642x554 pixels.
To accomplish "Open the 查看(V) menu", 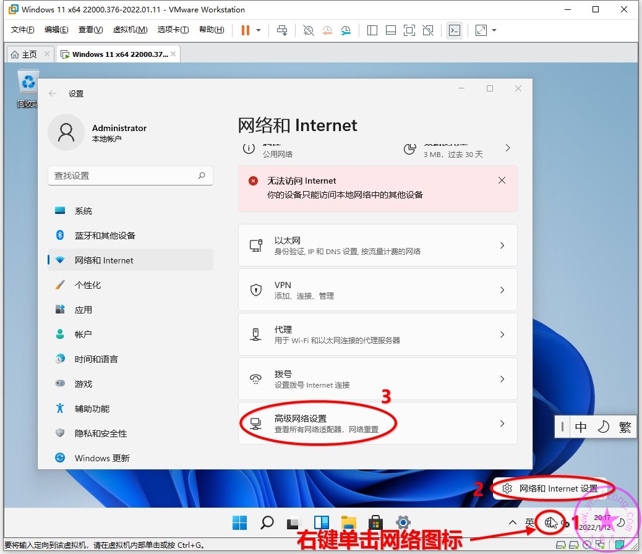I will point(90,30).
